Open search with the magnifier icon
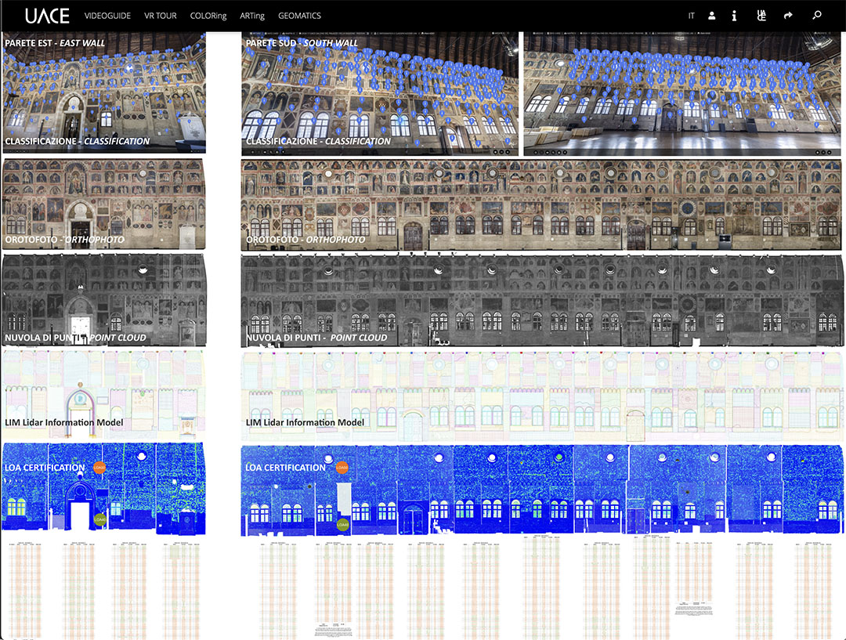The height and width of the screenshot is (640, 846). tap(817, 16)
